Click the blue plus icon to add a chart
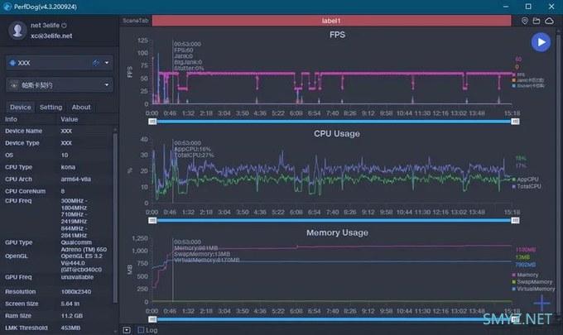563x335 pixels. point(541,303)
